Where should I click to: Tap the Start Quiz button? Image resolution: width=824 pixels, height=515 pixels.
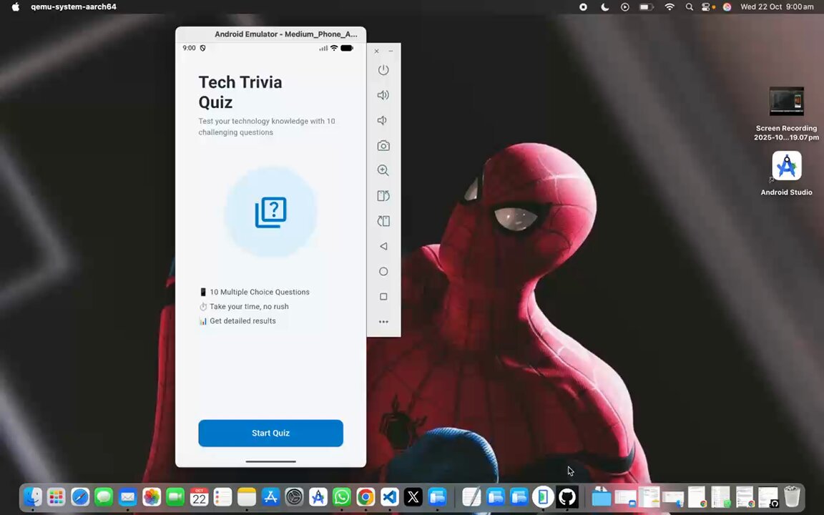click(x=270, y=433)
